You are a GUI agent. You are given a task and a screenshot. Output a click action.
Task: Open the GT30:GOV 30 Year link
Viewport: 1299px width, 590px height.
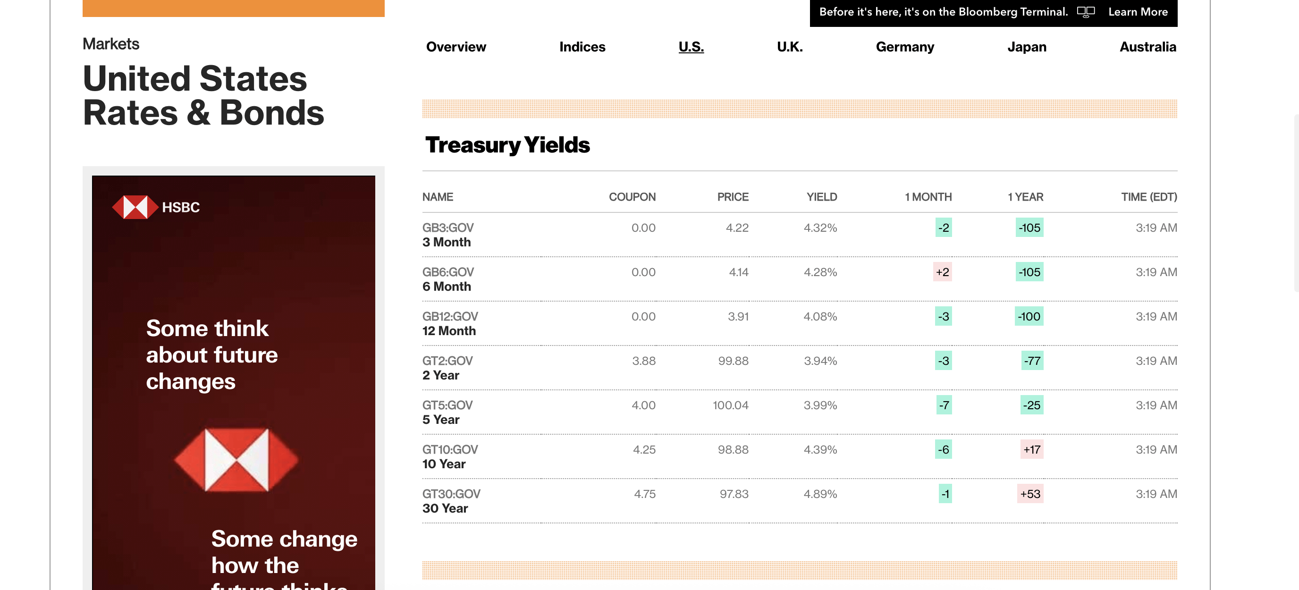click(451, 501)
